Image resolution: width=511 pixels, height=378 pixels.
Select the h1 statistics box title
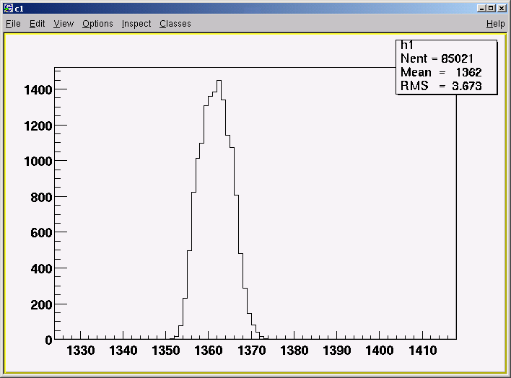pyautogui.click(x=407, y=45)
